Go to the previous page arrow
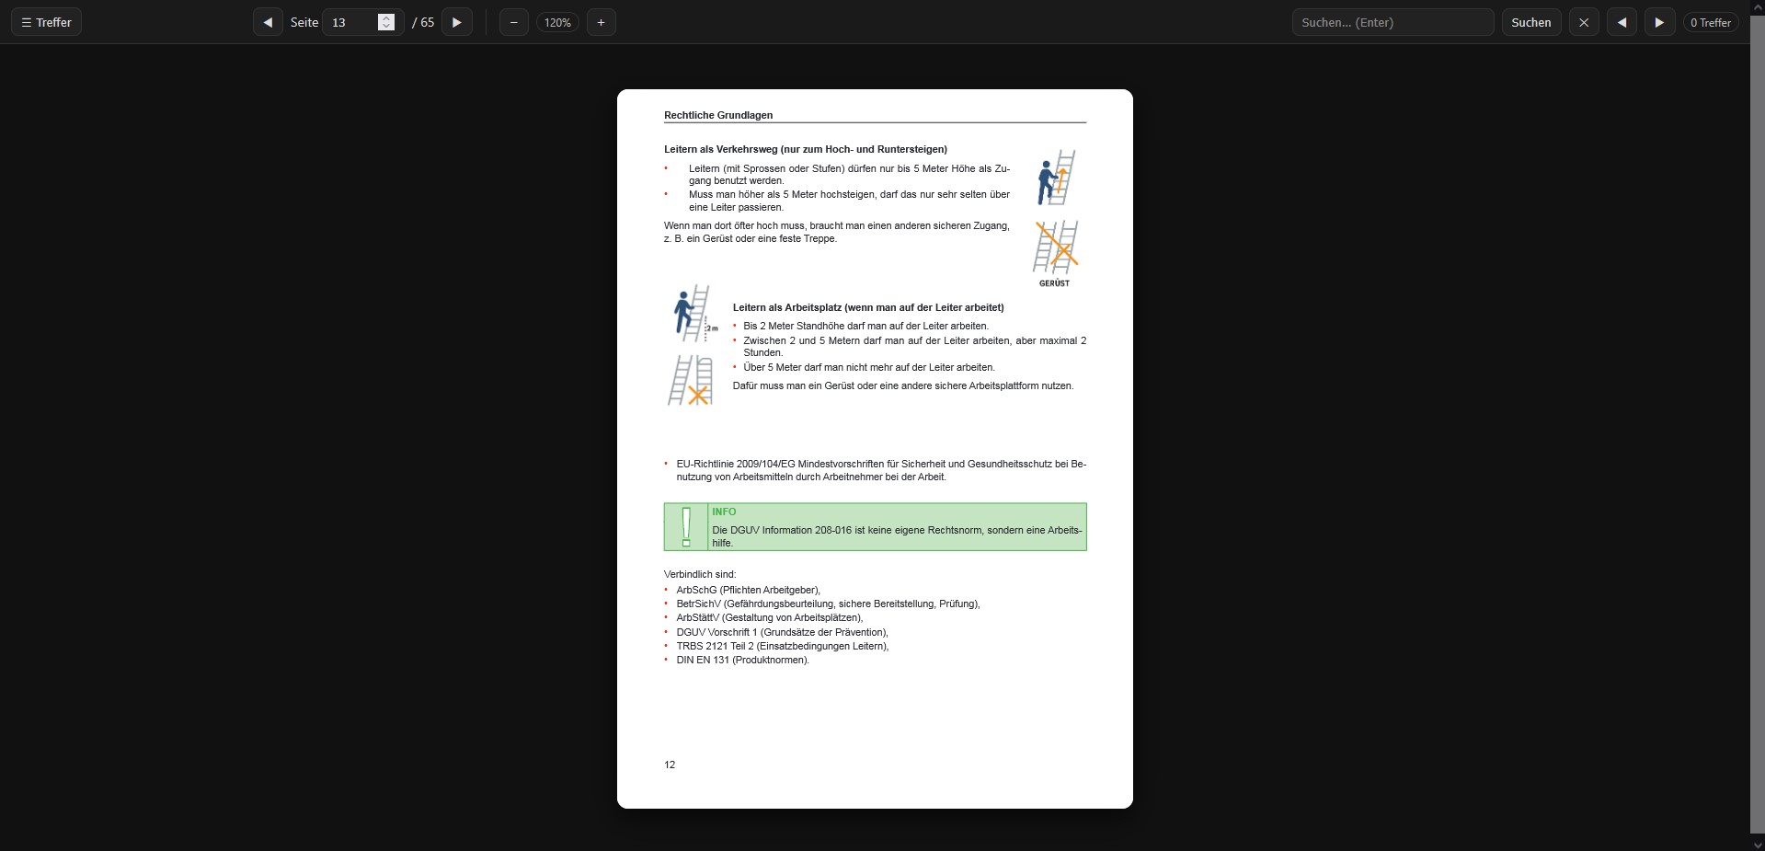The image size is (1765, 851). coord(268,22)
